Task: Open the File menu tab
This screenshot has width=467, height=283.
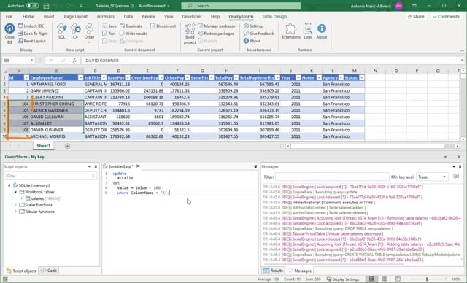Action: (9, 16)
